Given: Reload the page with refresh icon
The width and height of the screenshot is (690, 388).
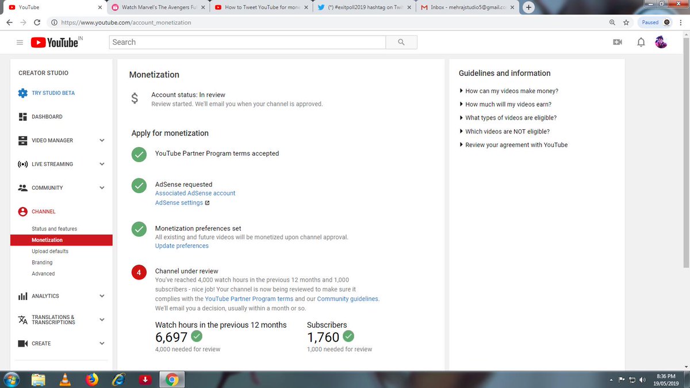Looking at the screenshot, I should (x=37, y=22).
